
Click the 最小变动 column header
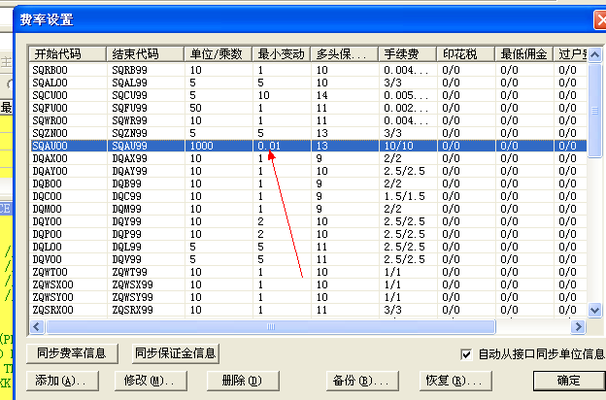point(281,54)
